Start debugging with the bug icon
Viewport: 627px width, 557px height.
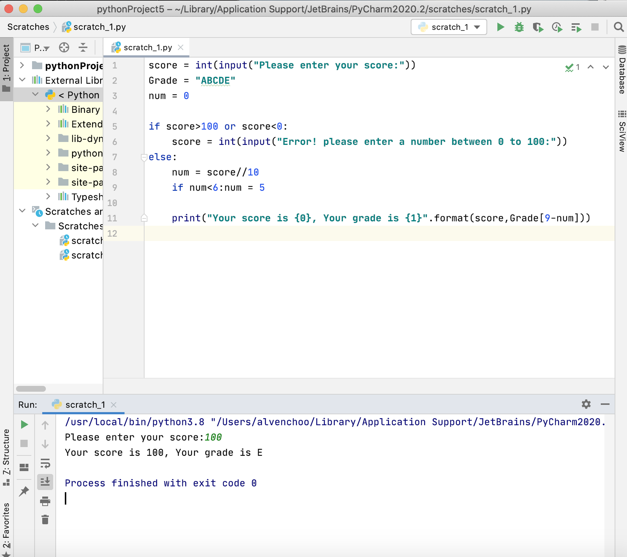pos(519,27)
